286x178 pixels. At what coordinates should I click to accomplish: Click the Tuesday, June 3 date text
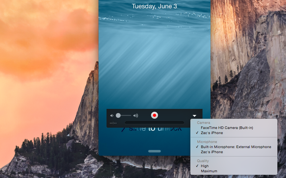154,6
